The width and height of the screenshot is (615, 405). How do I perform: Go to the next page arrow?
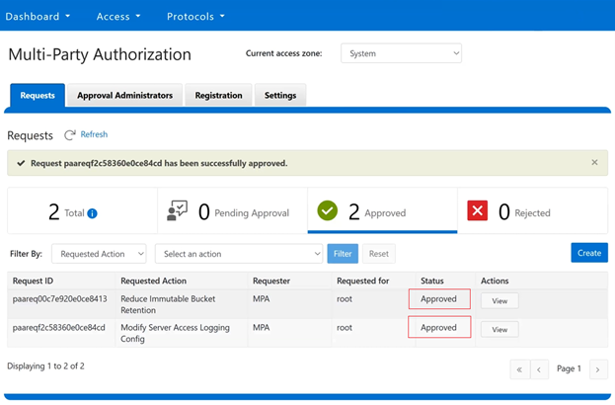(597, 369)
